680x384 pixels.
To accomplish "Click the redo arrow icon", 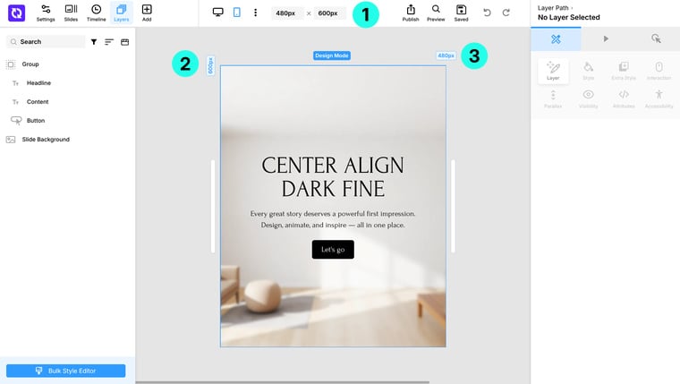I will (x=506, y=13).
